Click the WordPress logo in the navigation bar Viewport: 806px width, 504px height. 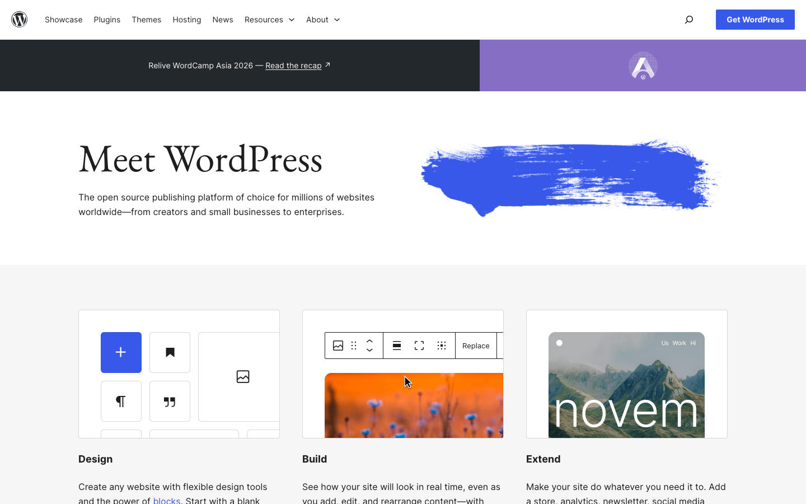point(19,19)
